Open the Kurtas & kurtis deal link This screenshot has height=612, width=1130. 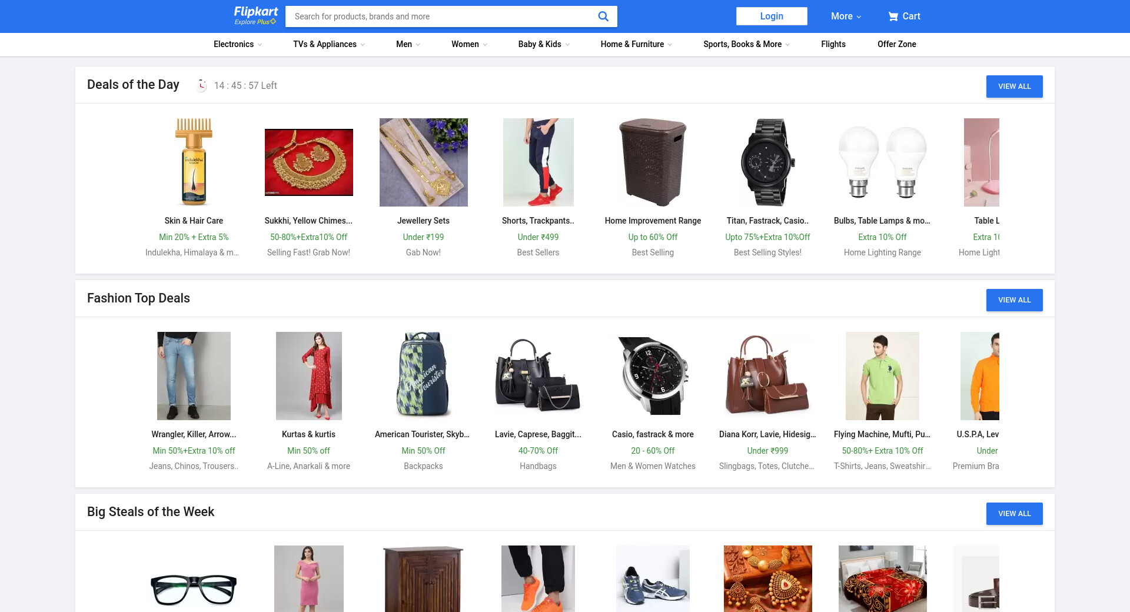[x=308, y=434]
